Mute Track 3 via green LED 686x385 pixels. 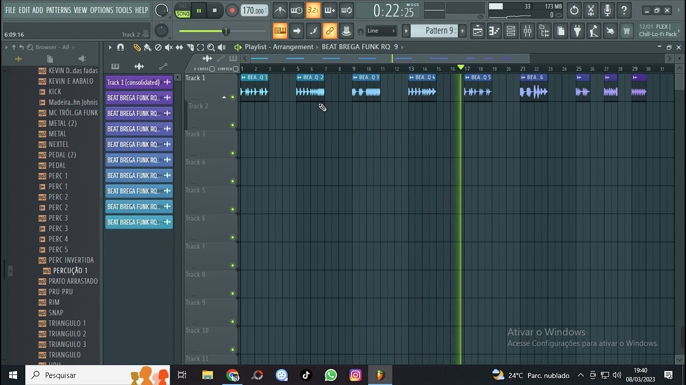(x=233, y=153)
